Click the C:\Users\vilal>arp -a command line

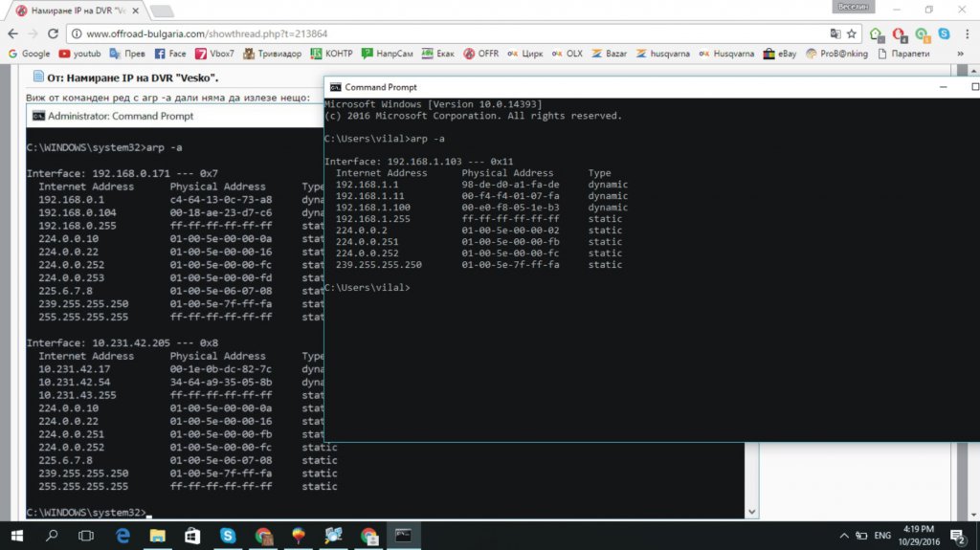tap(385, 139)
